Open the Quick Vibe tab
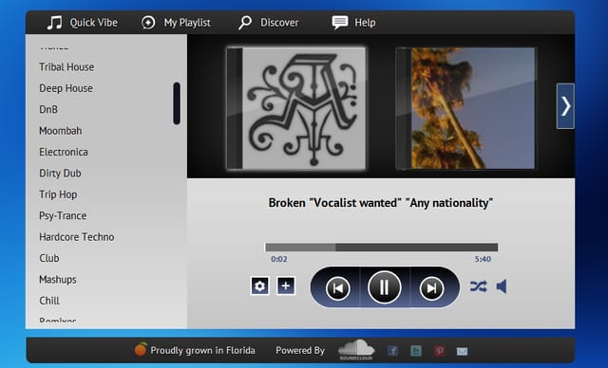 click(x=82, y=23)
